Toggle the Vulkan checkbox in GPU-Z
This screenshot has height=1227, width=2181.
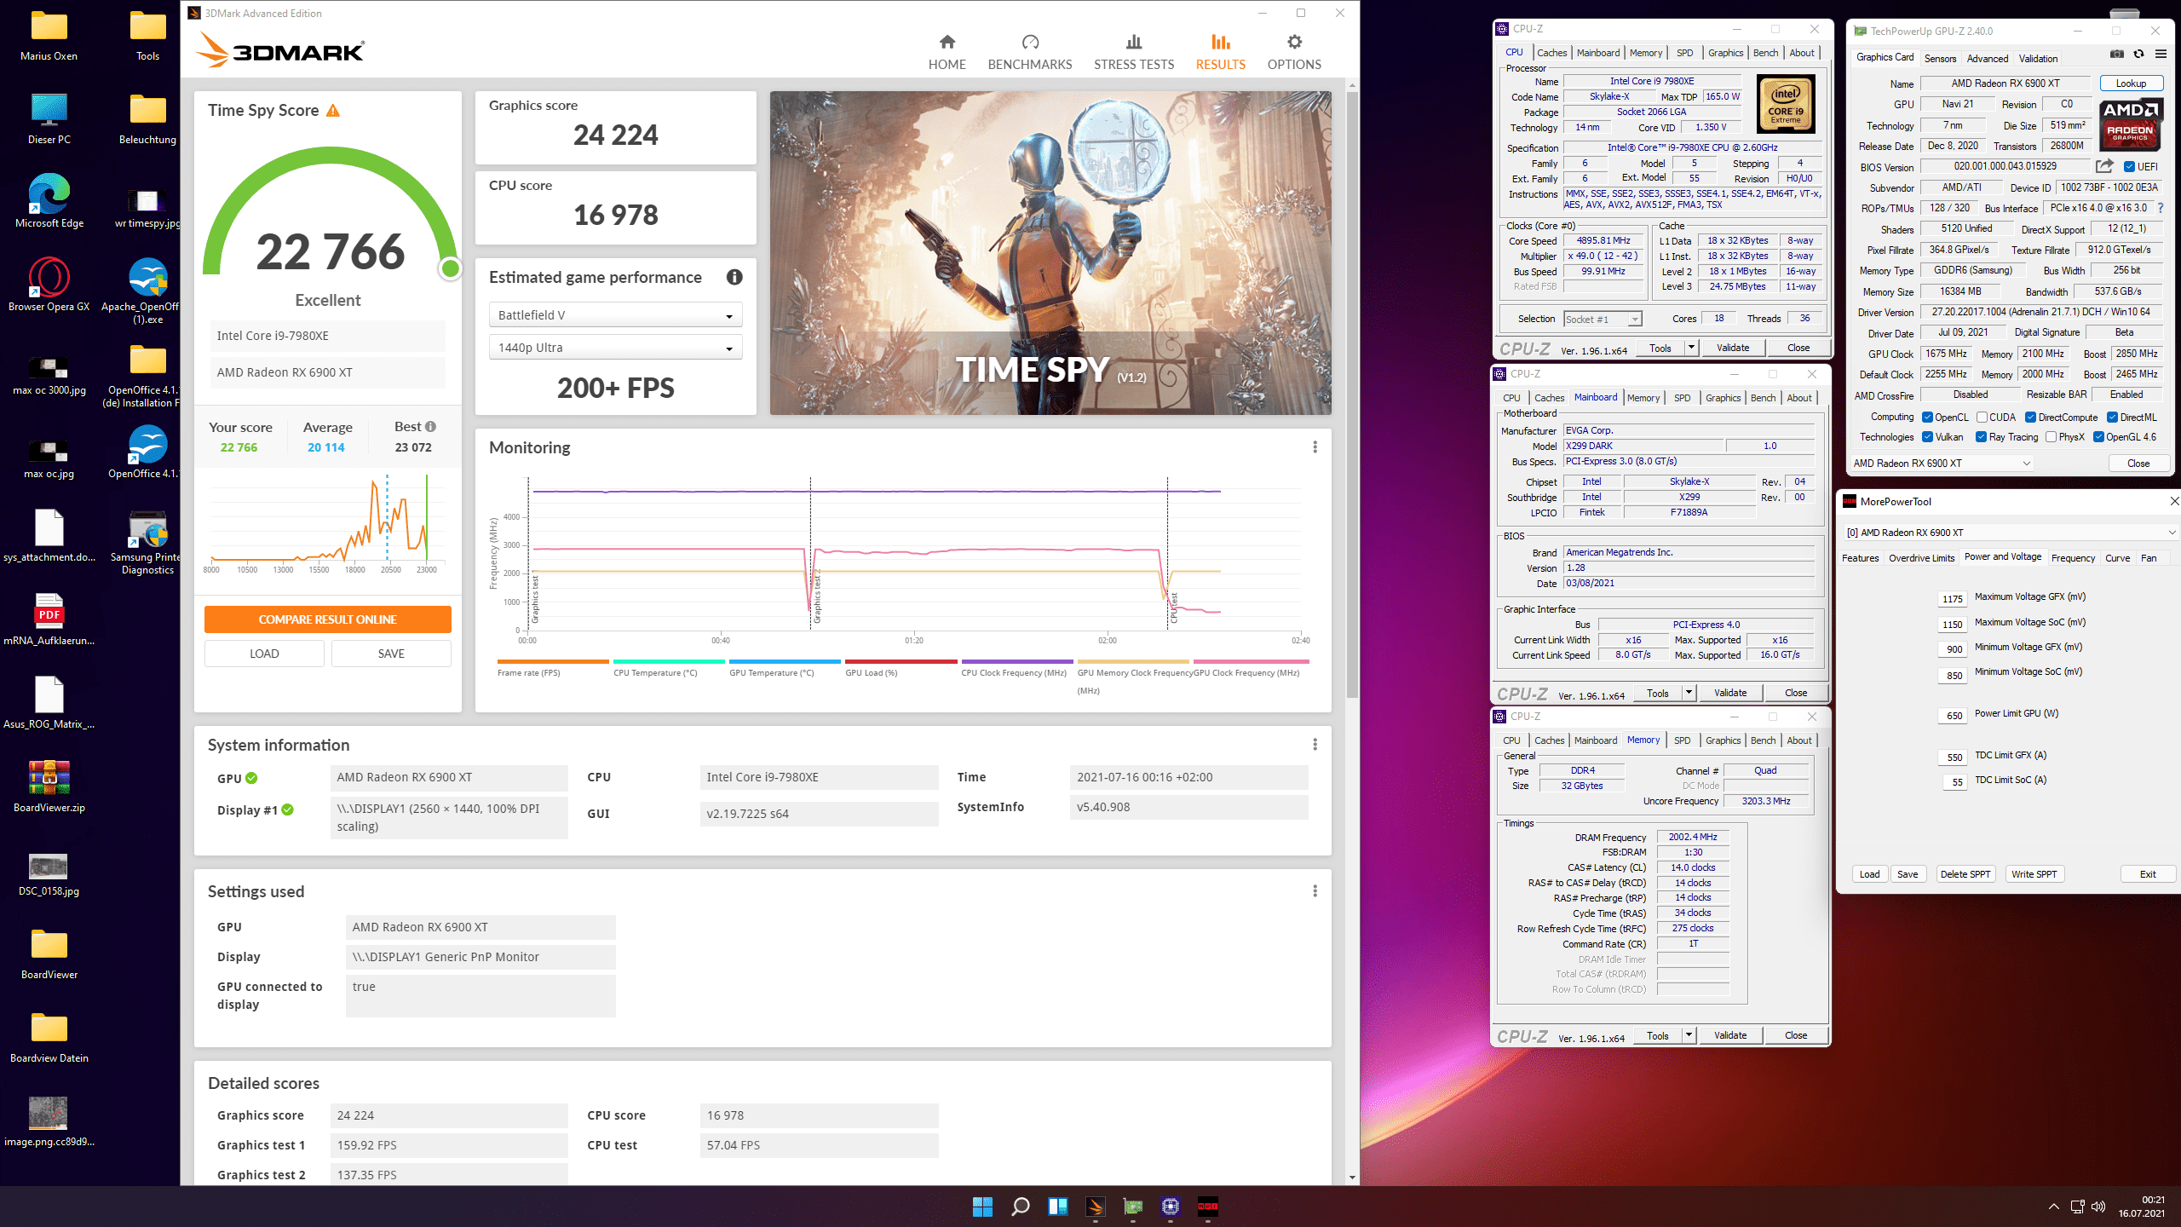[1927, 437]
